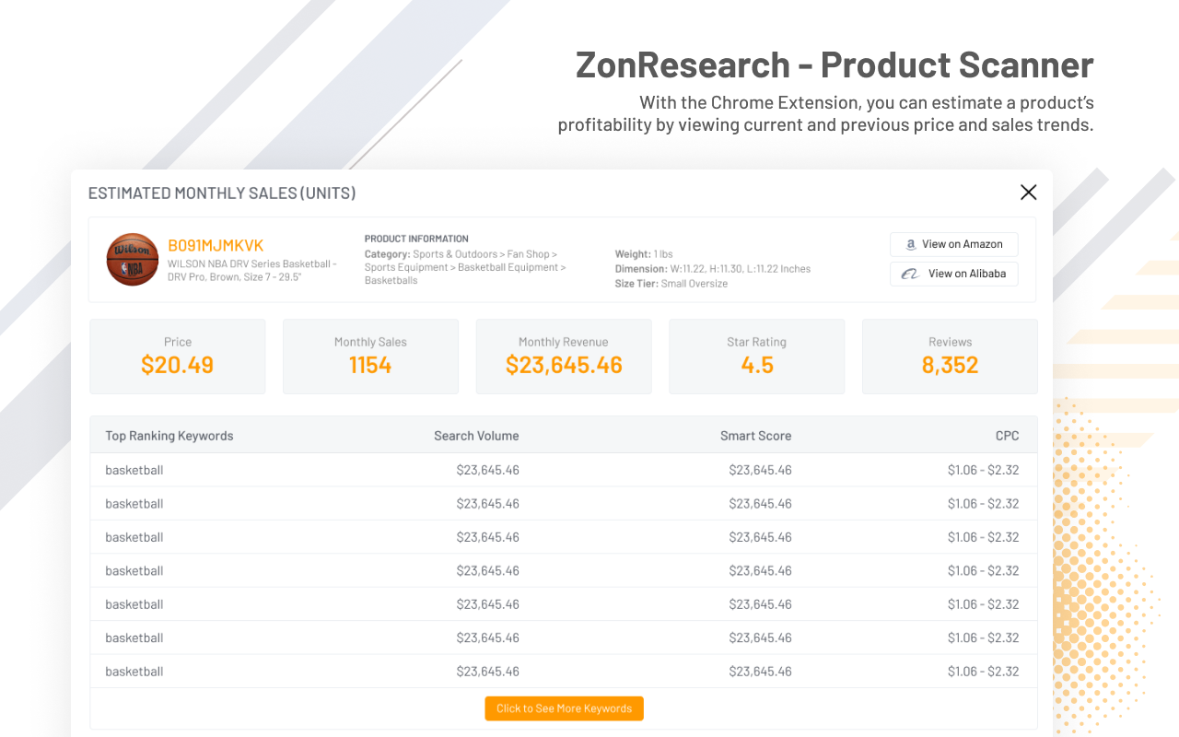Click the product title WILSON NBA DRV Series
This screenshot has height=737, width=1179.
pyautogui.click(x=252, y=271)
